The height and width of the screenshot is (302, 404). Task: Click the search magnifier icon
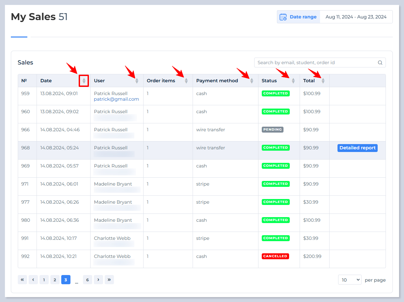(x=380, y=63)
